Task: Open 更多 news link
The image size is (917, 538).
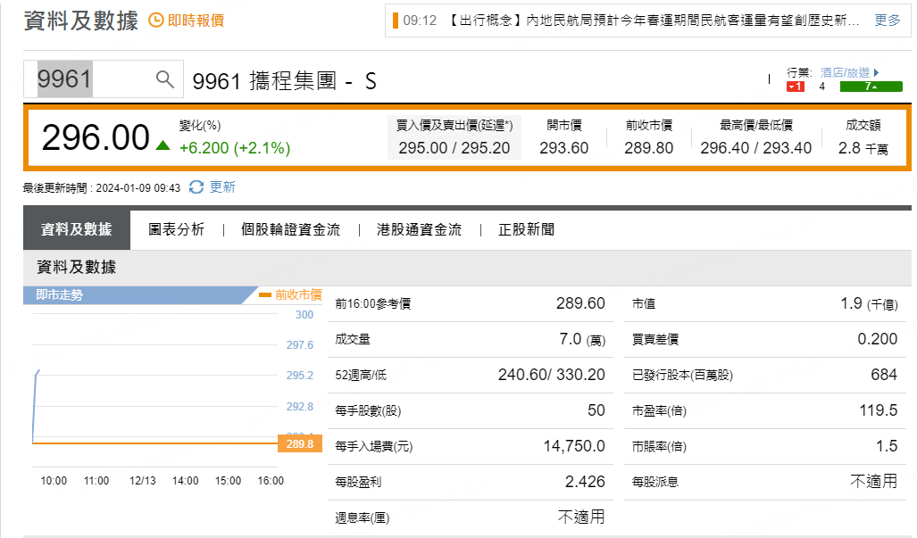Action: coord(888,21)
